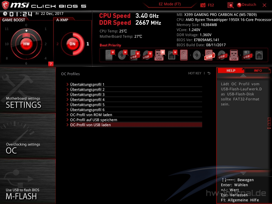The height and width of the screenshot is (204, 272).
Task: Click the UEFI hard disk boot device icon
Action: pos(110,55)
